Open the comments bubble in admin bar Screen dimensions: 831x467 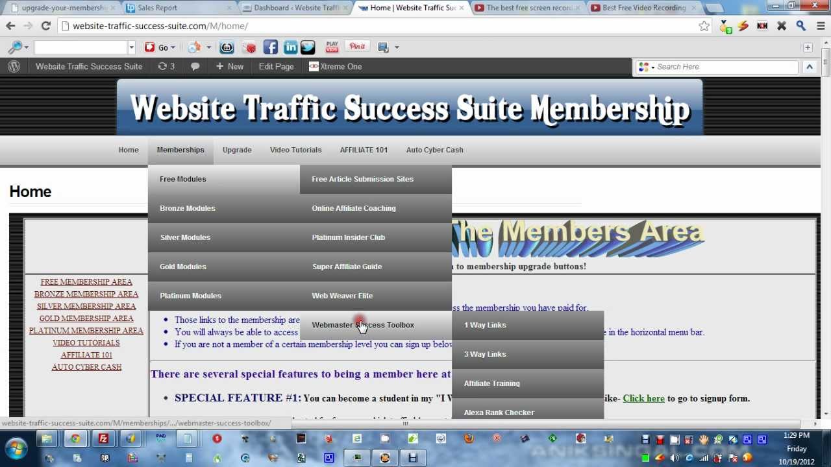[x=195, y=66]
